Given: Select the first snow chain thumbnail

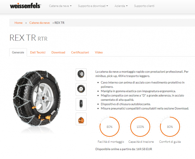Looking at the screenshot, I should click(81, 75).
